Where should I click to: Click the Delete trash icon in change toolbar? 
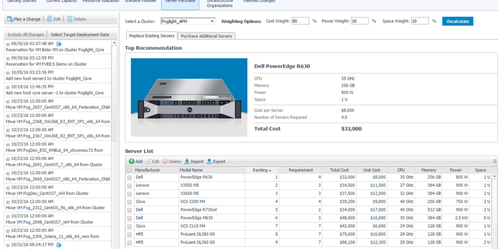pyautogui.click(x=70, y=19)
